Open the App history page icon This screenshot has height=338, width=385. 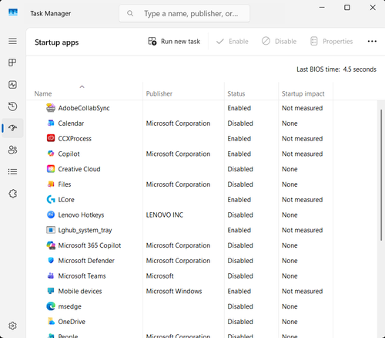(x=12, y=106)
